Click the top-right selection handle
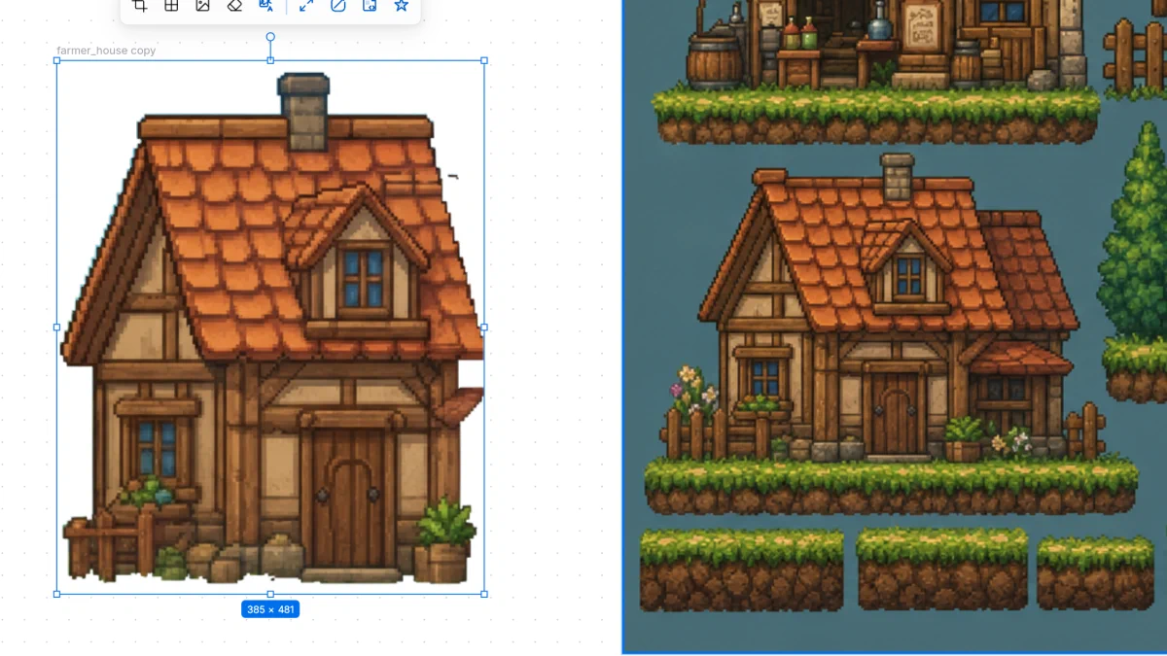Viewport: 1167px width, 656px height. (484, 60)
